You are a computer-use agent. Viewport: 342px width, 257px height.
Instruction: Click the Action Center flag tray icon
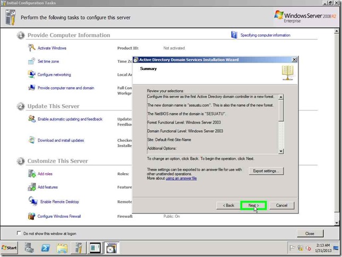(292, 248)
